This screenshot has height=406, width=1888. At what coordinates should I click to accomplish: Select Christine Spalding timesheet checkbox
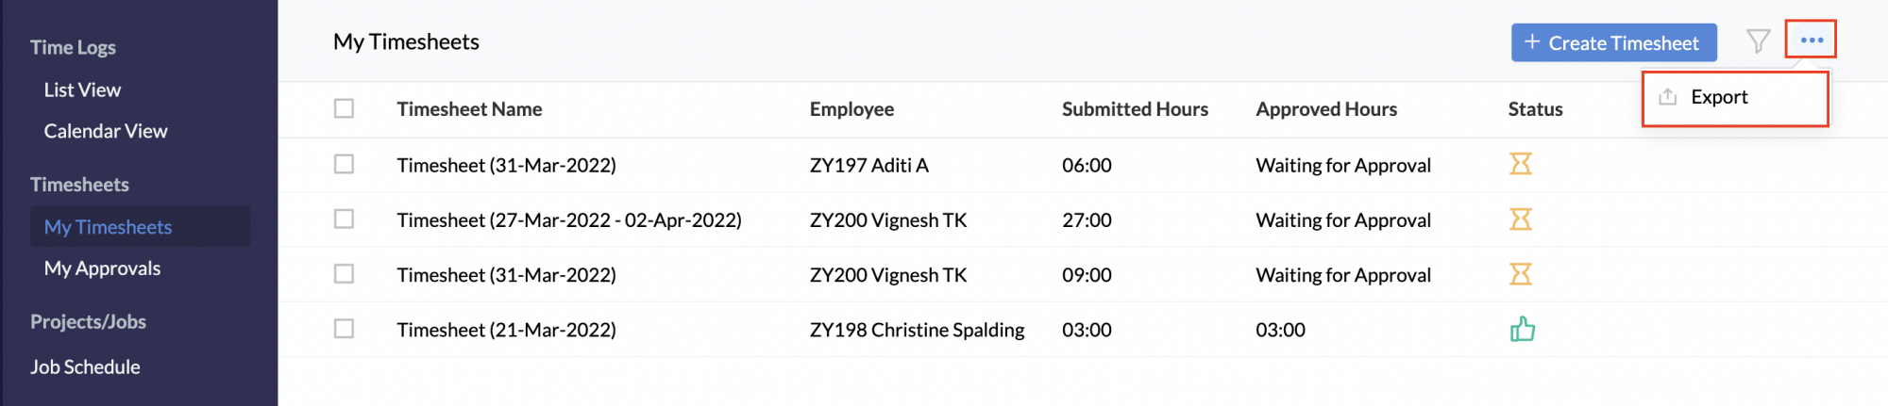[344, 330]
